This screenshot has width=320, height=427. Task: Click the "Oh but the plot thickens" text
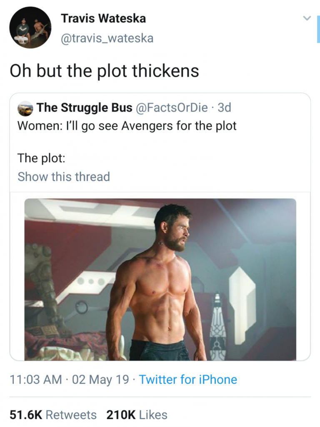click(104, 71)
